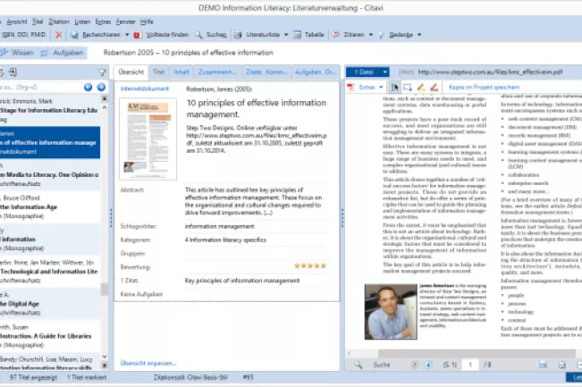
Task: Click the Volltexte finden PDF icon
Action: point(137,35)
